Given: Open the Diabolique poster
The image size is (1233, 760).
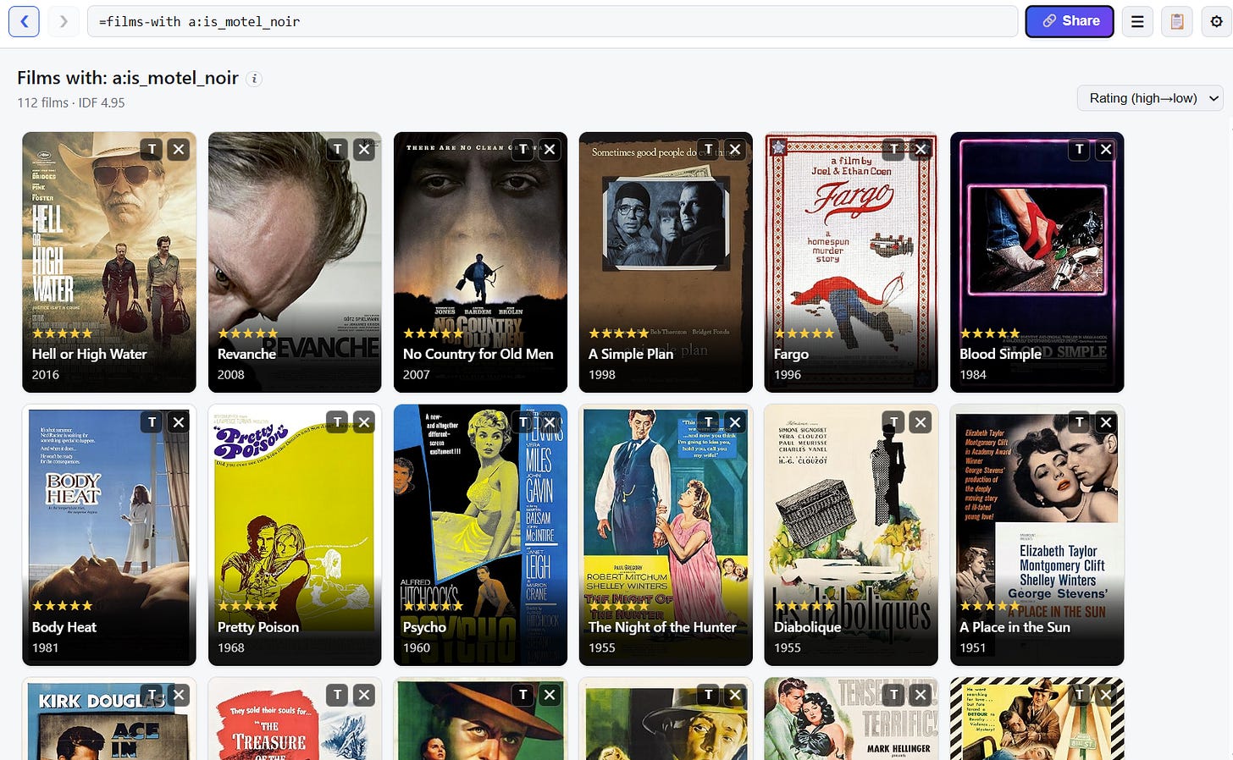Looking at the screenshot, I should pyautogui.click(x=851, y=535).
